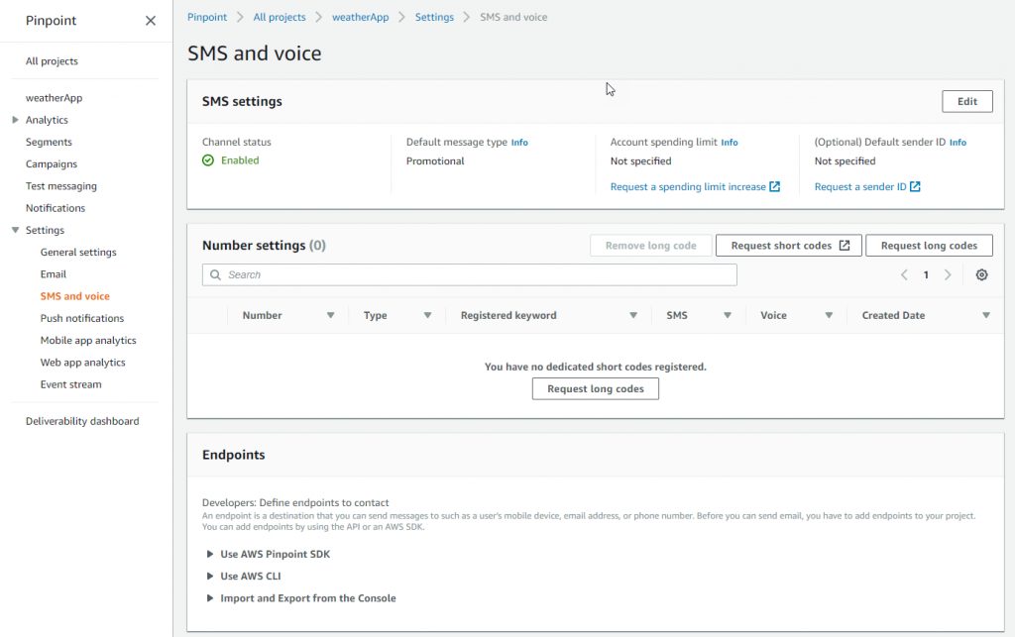Collapse the Settings section in the sidebar
The height and width of the screenshot is (637, 1015).
pos(17,230)
